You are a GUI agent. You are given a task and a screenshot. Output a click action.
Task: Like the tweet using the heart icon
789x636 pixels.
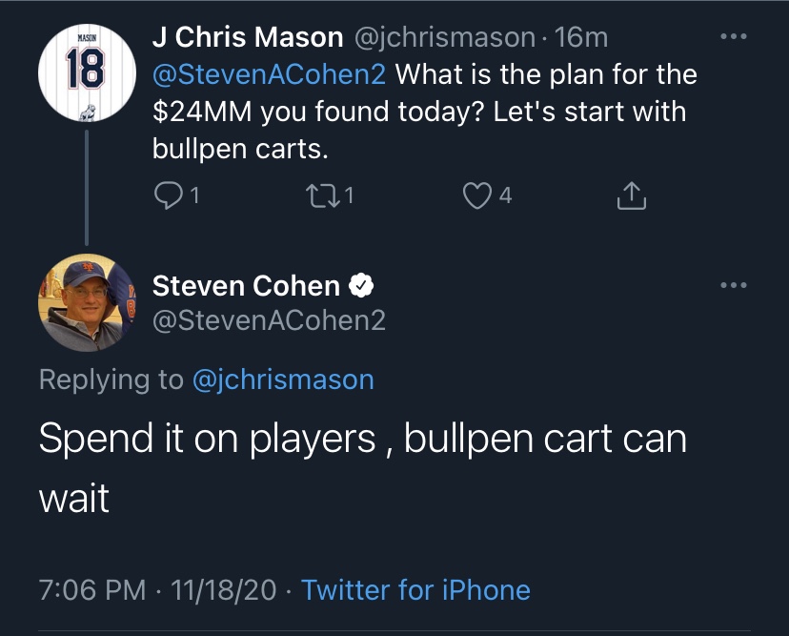(x=475, y=195)
